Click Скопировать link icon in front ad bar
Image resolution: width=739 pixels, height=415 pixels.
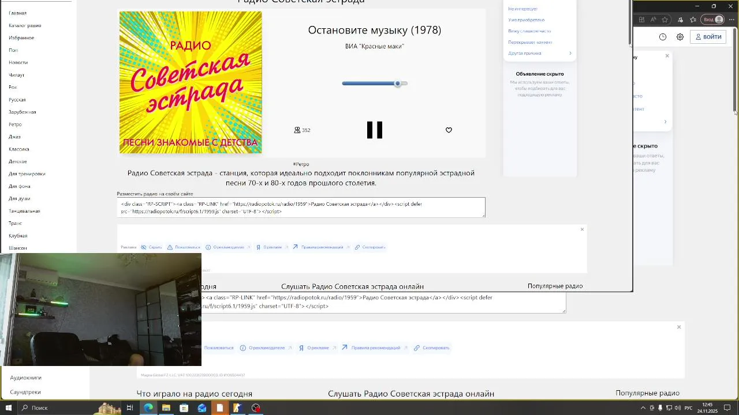click(357, 247)
